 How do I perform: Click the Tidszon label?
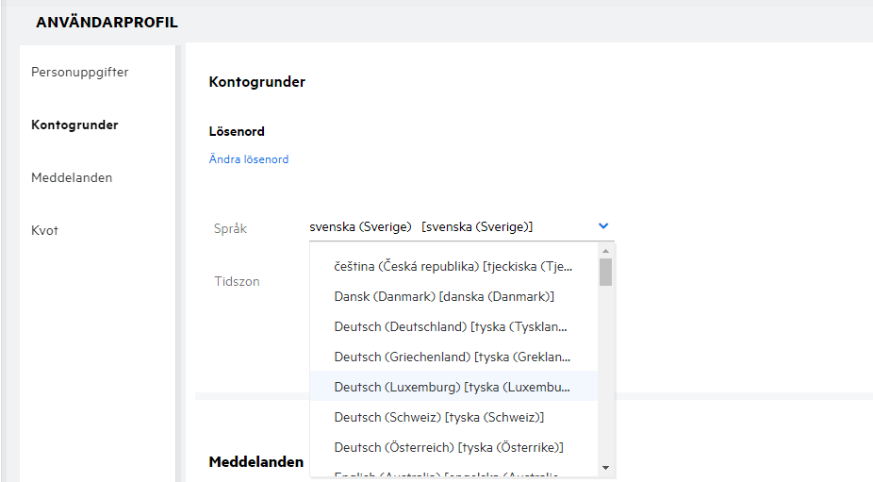click(x=237, y=281)
